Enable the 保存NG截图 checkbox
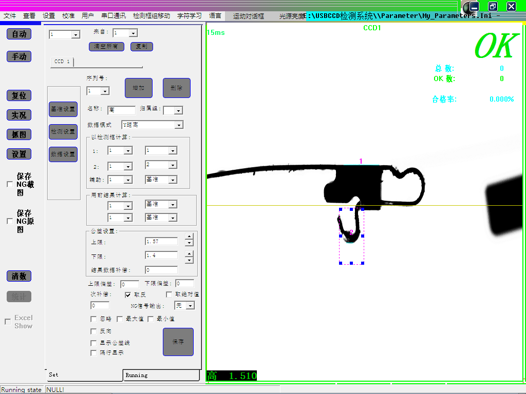The width and height of the screenshot is (526, 394). [x=10, y=185]
